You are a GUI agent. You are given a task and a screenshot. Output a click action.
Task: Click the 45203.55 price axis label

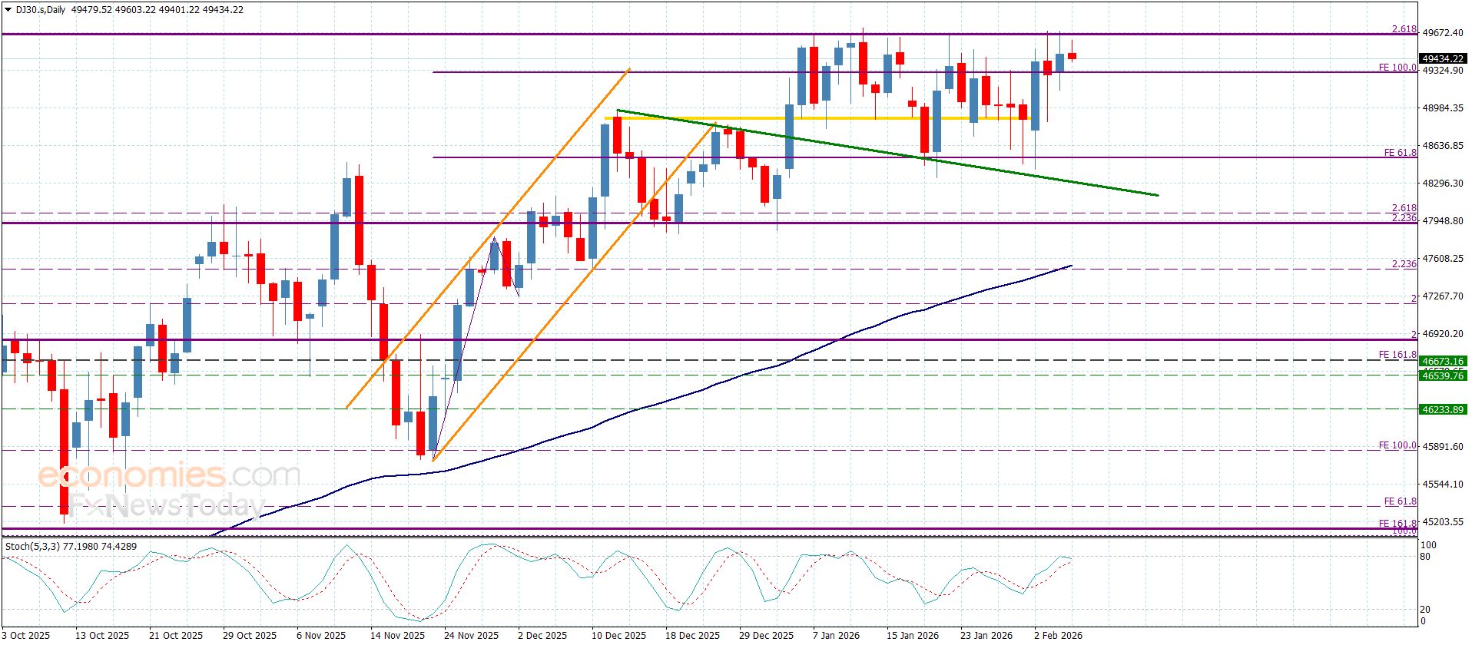pos(1443,522)
